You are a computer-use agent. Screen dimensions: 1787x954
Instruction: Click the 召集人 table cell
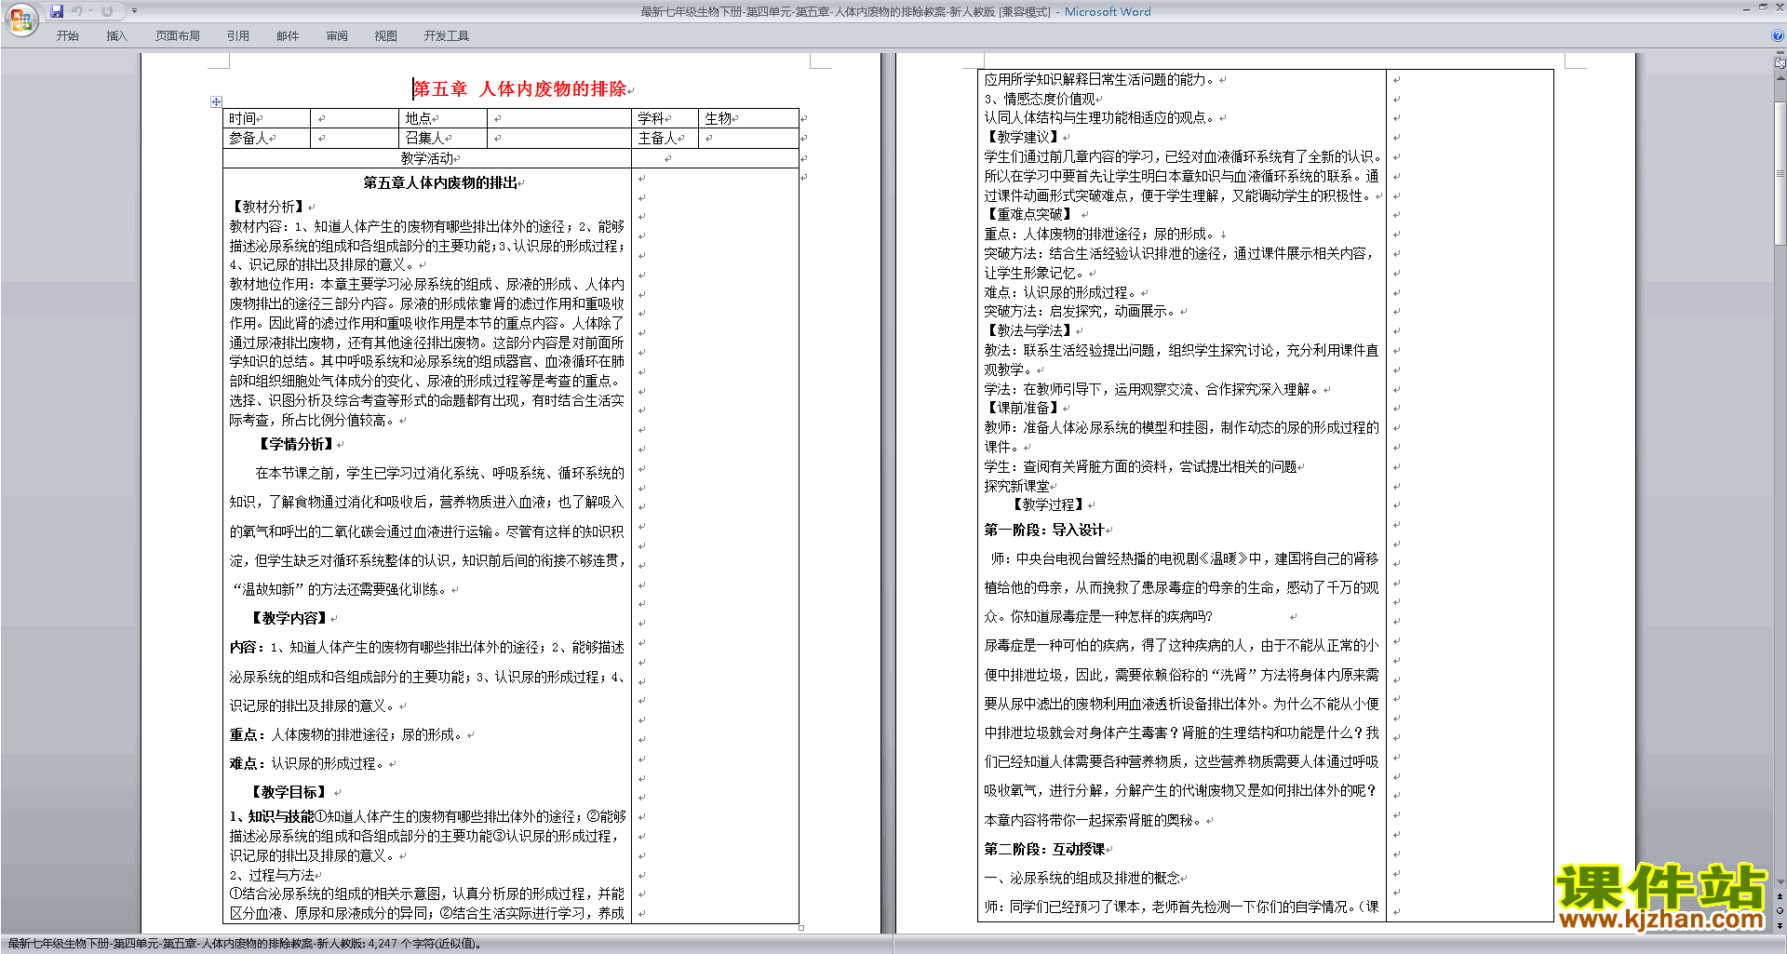pyautogui.click(x=443, y=138)
